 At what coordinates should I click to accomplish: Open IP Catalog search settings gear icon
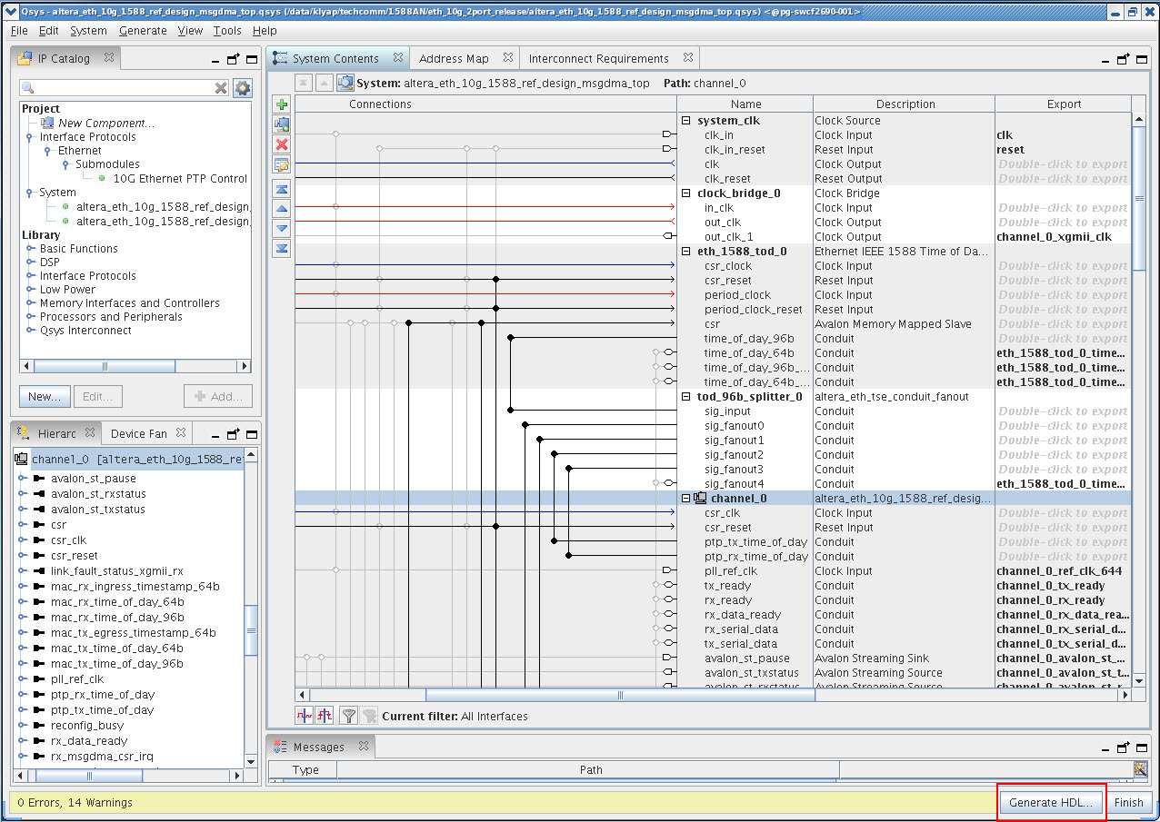coord(242,88)
